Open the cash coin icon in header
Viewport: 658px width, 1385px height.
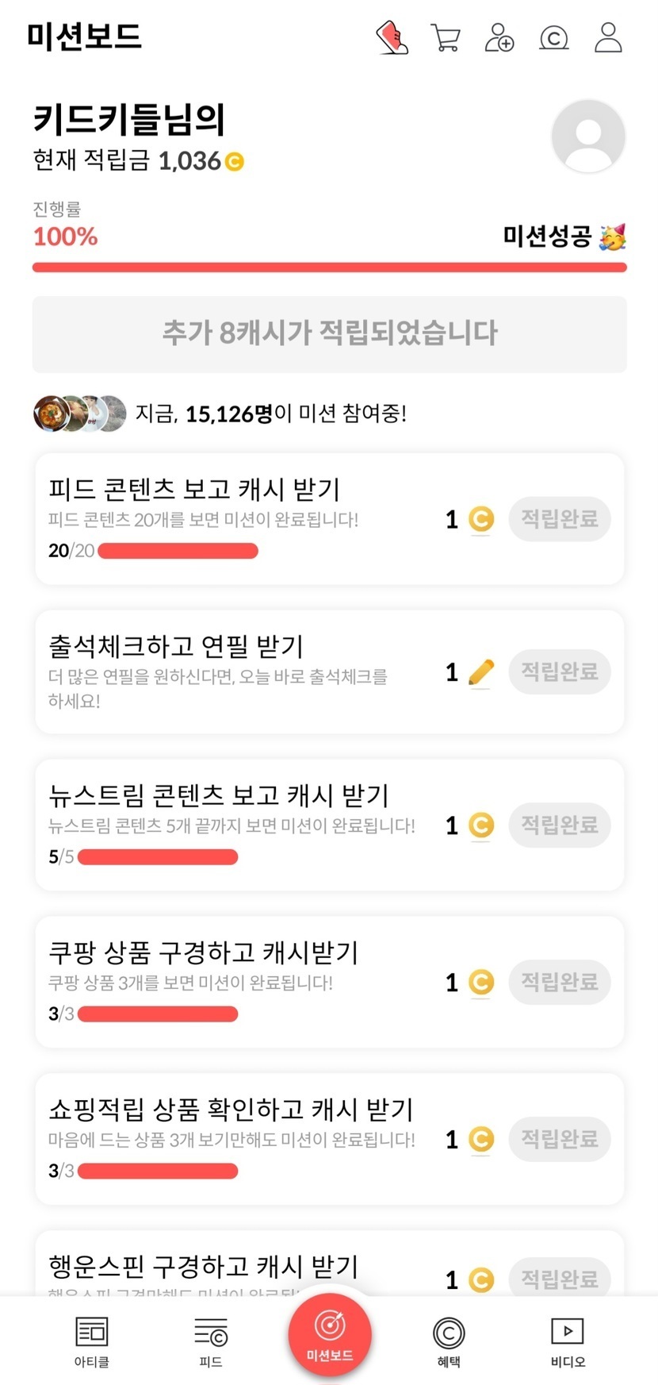coord(553,37)
